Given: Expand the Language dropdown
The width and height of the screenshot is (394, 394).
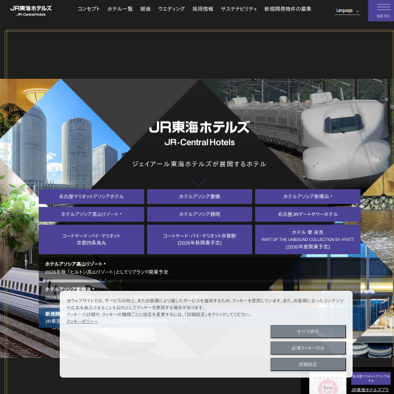Looking at the screenshot, I should coord(347,11).
